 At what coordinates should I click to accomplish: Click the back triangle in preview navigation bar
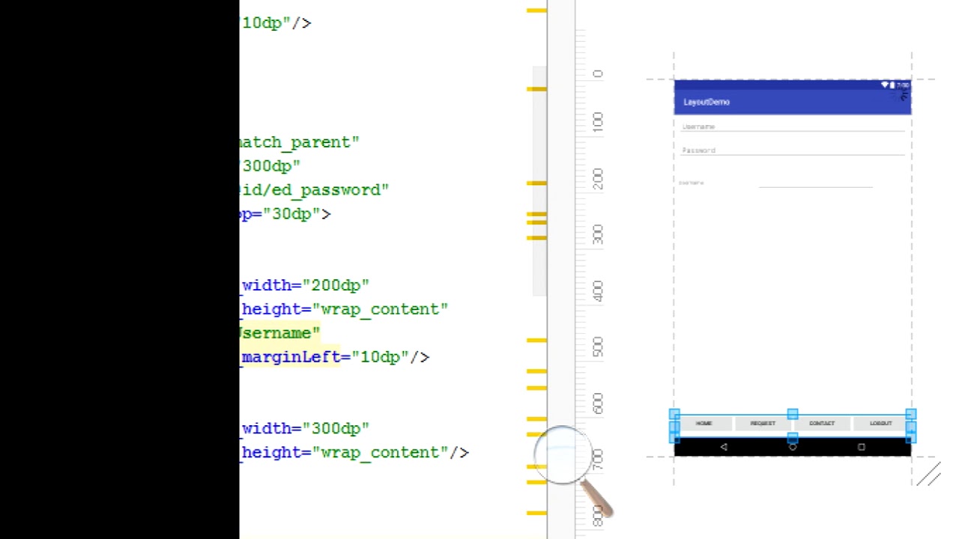click(x=724, y=447)
